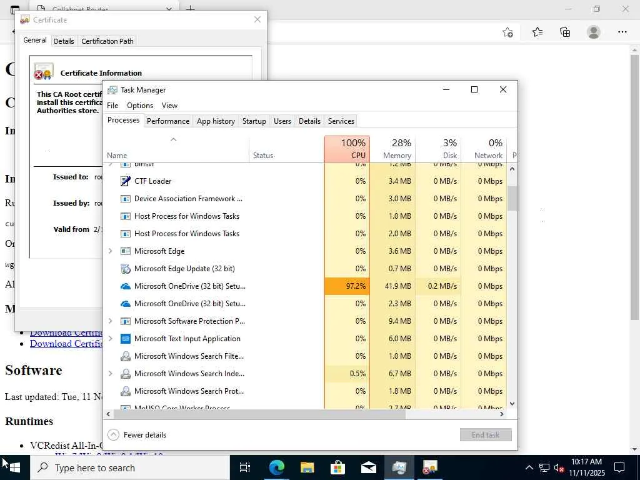640x480 pixels.
Task: Click the Edge profile avatar
Action: (x=594, y=32)
